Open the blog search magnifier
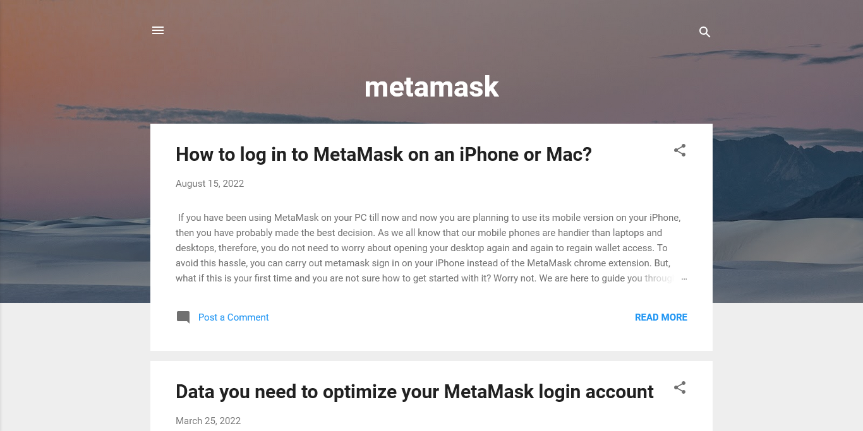863x431 pixels. (x=705, y=32)
